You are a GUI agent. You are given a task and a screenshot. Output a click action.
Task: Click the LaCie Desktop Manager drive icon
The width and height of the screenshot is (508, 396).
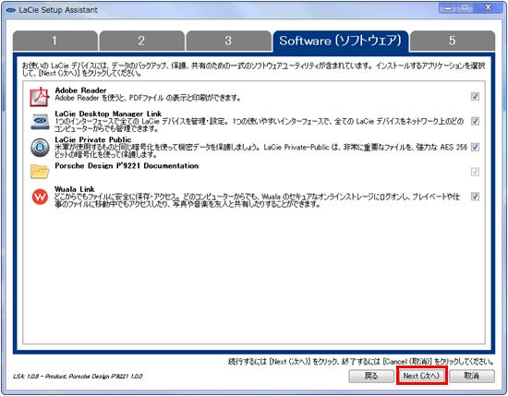pos(40,122)
